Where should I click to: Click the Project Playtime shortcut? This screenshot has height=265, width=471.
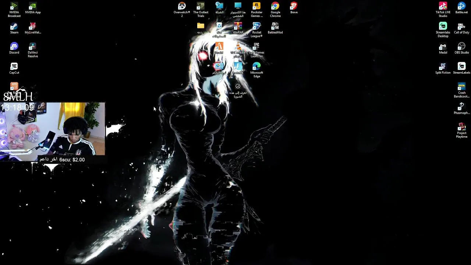[x=461, y=131]
